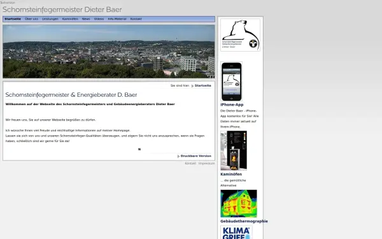Click the KLIMA GRIFF logo image
382x239 pixels.
237,233
